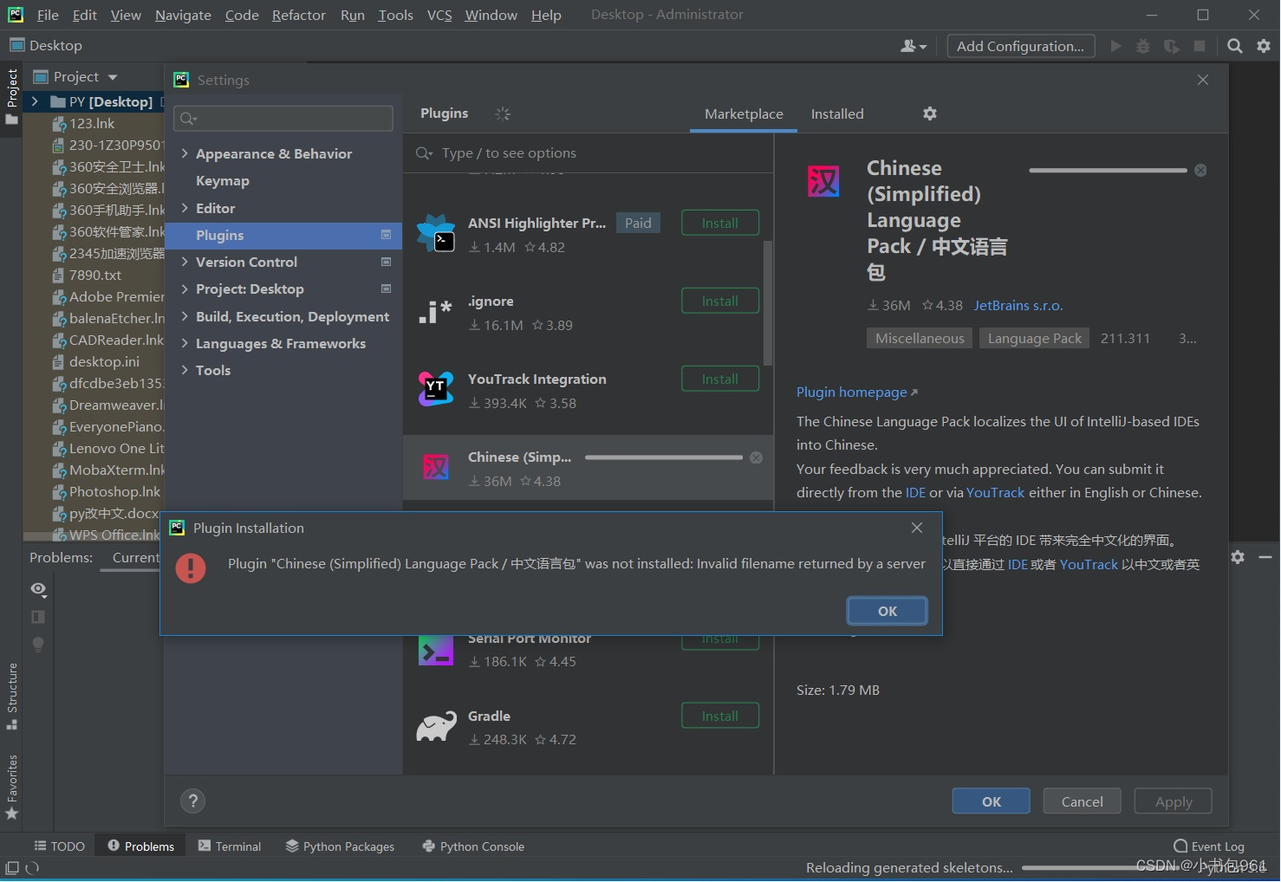This screenshot has height=882, width=1281.
Task: Click Add Configuration button
Action: [1021, 46]
